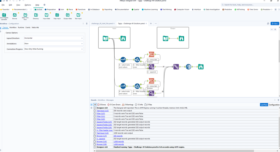The height and width of the screenshot is (152, 280).
Task: Open Configuration panel options menu
Action: point(83,24)
